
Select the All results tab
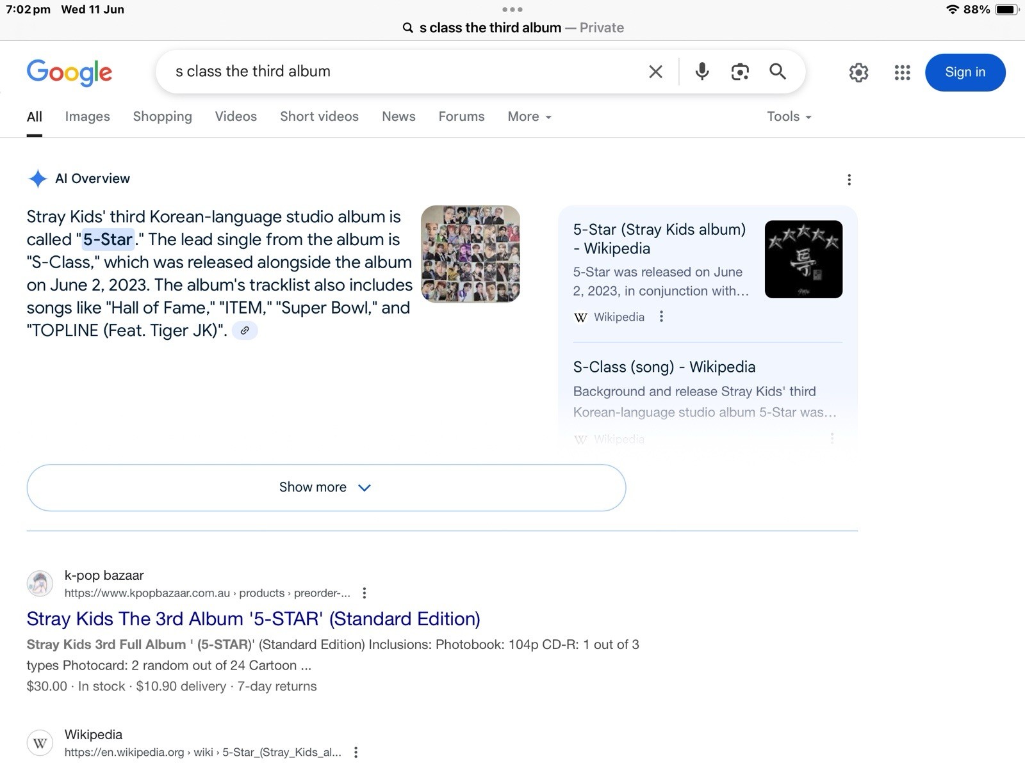coord(35,117)
